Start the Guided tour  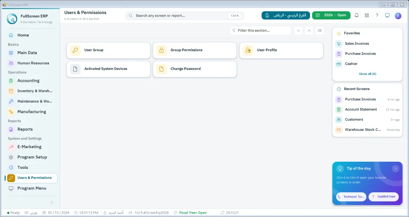click(x=383, y=197)
